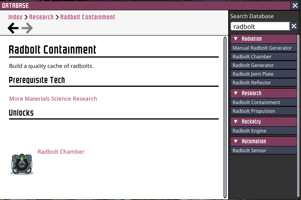This screenshot has width=301, height=200.
Task: Click the Prerequisite Tech heading
Action: 37,80
